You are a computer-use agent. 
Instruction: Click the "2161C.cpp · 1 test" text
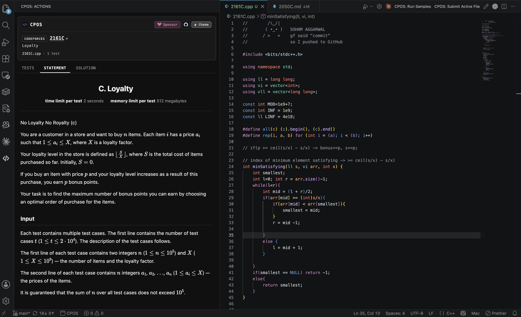point(41,53)
